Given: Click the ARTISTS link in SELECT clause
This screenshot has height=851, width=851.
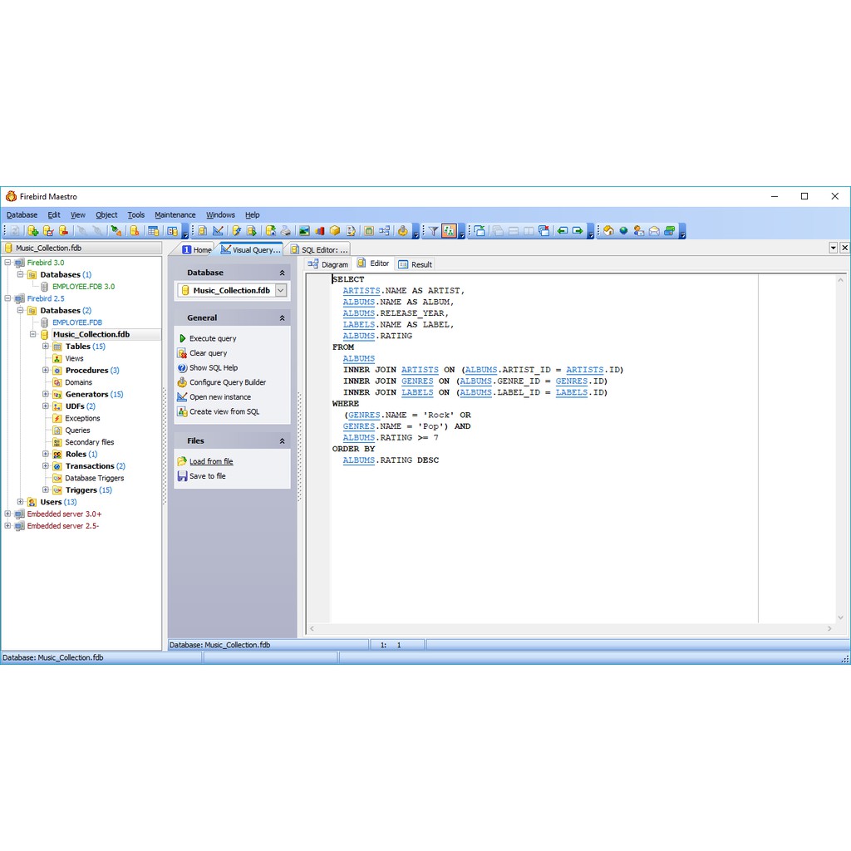Looking at the screenshot, I should pyautogui.click(x=361, y=291).
